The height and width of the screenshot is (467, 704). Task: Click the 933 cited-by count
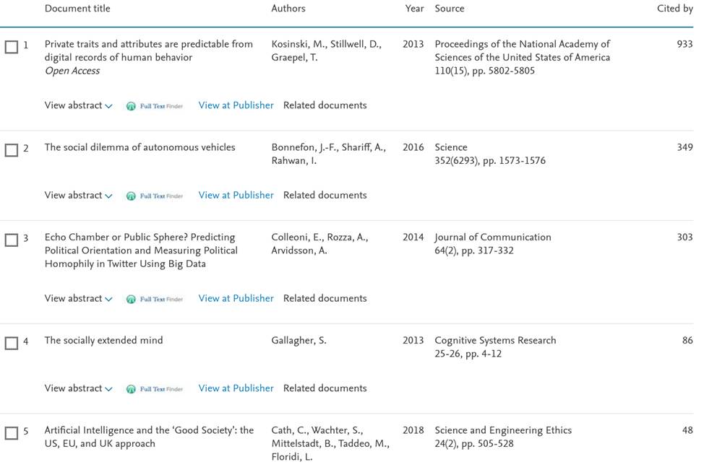684,44
